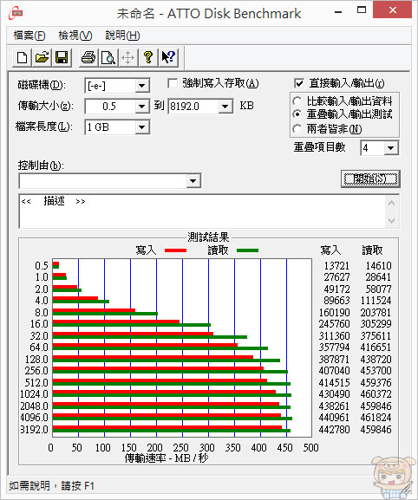Open the 檔案(F) menu
This screenshot has height=500, width=418.
[x=29, y=36]
